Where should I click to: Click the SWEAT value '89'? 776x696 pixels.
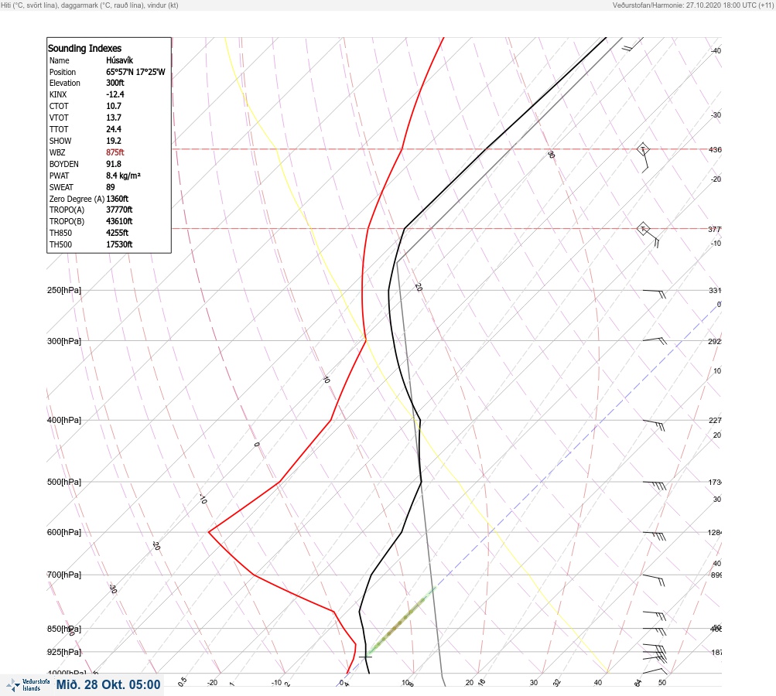(111, 187)
